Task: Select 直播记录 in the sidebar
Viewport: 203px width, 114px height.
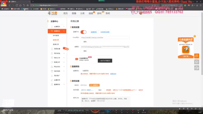Action: point(56,44)
